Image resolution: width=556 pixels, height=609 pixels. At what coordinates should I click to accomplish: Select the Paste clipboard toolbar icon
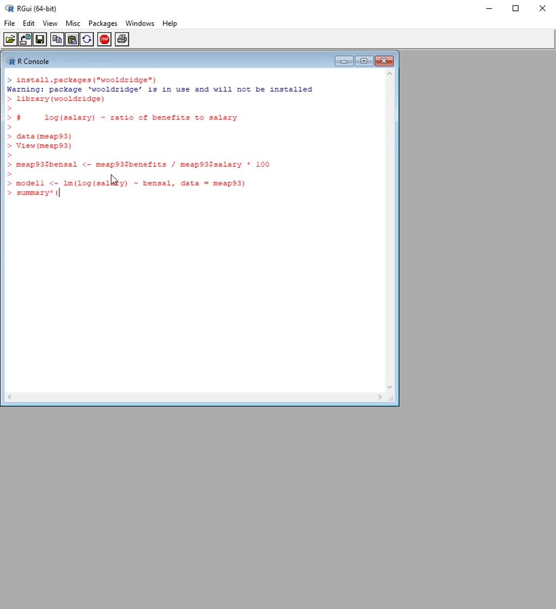coord(72,39)
